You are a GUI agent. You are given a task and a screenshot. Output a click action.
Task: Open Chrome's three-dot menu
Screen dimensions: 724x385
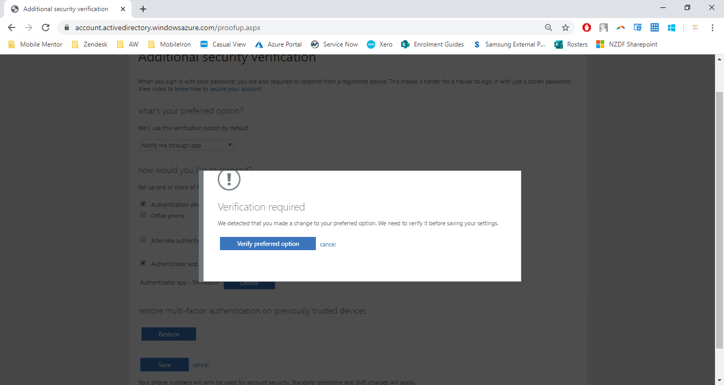pyautogui.click(x=712, y=27)
